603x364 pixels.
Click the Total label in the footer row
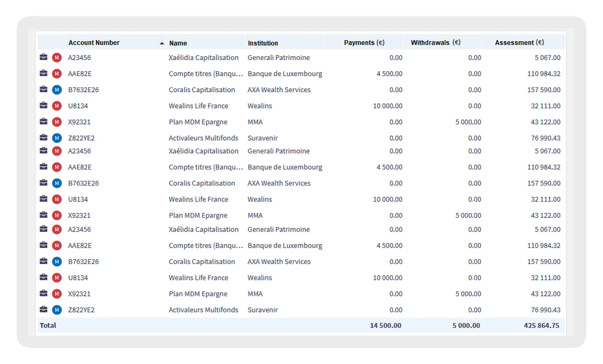click(48, 325)
